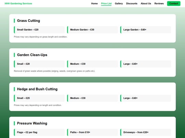Click Flags – £2 per flag card

(x=39, y=132)
